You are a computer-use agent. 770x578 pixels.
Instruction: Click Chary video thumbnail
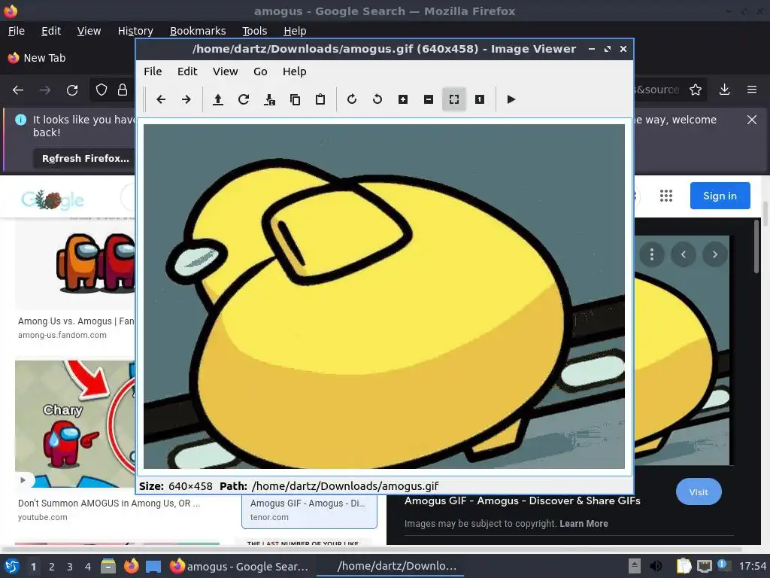[75, 424]
